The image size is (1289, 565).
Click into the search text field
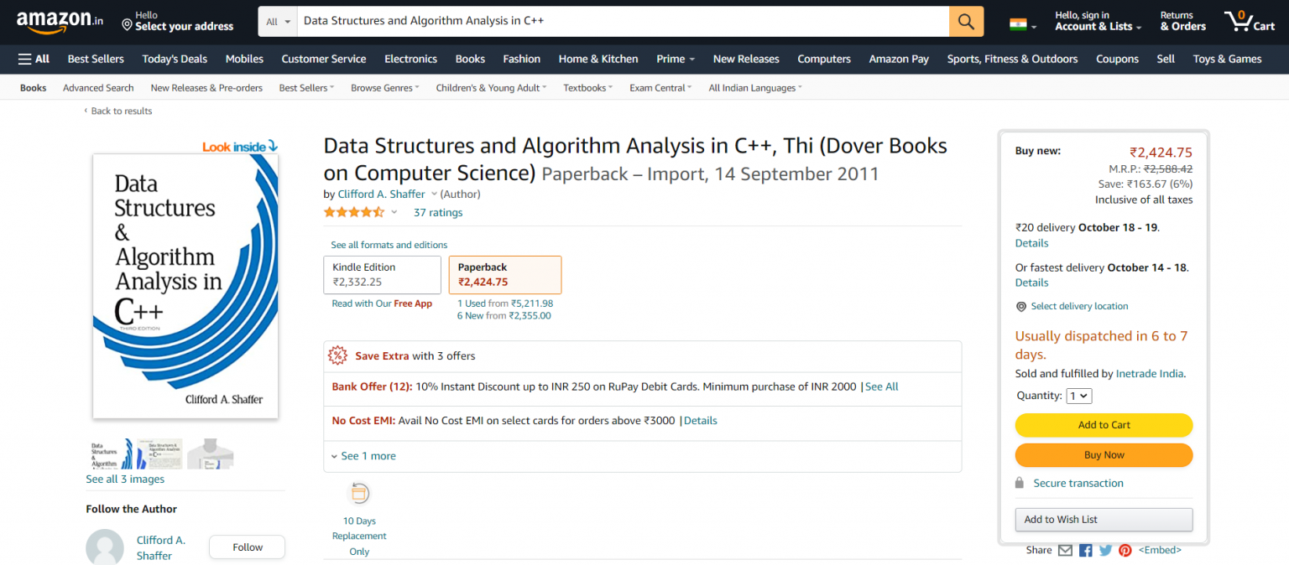click(621, 21)
